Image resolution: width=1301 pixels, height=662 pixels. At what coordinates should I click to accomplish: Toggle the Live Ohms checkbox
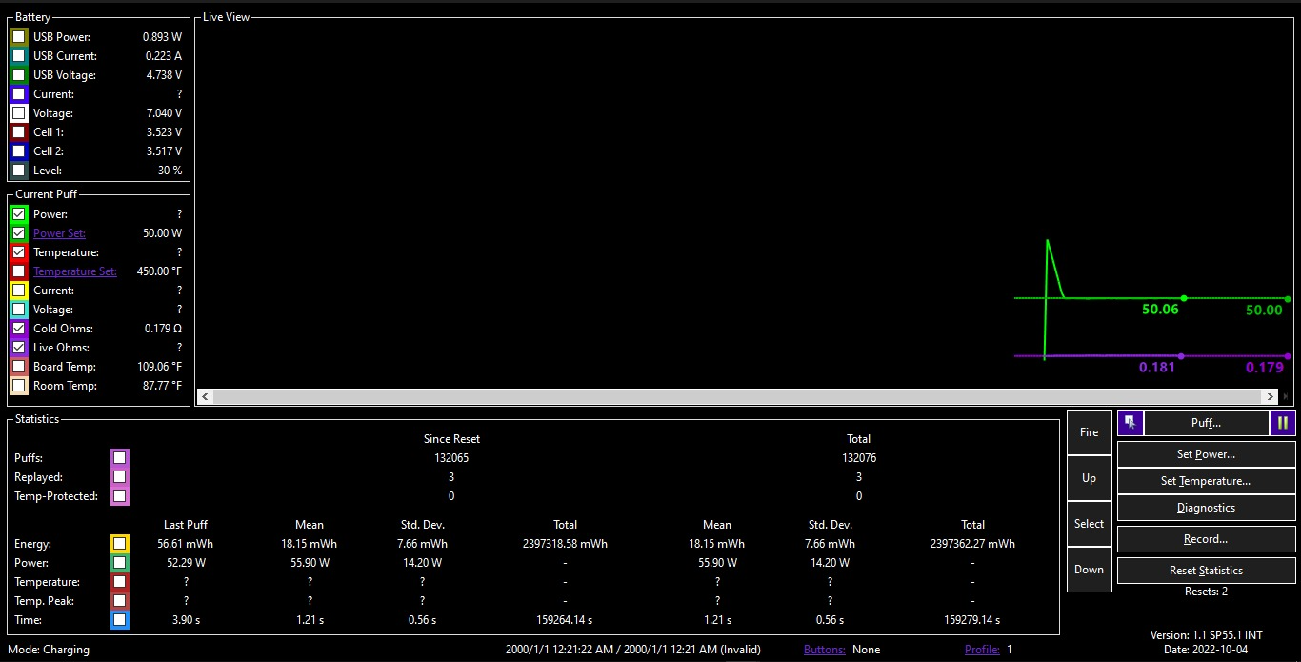(18, 348)
